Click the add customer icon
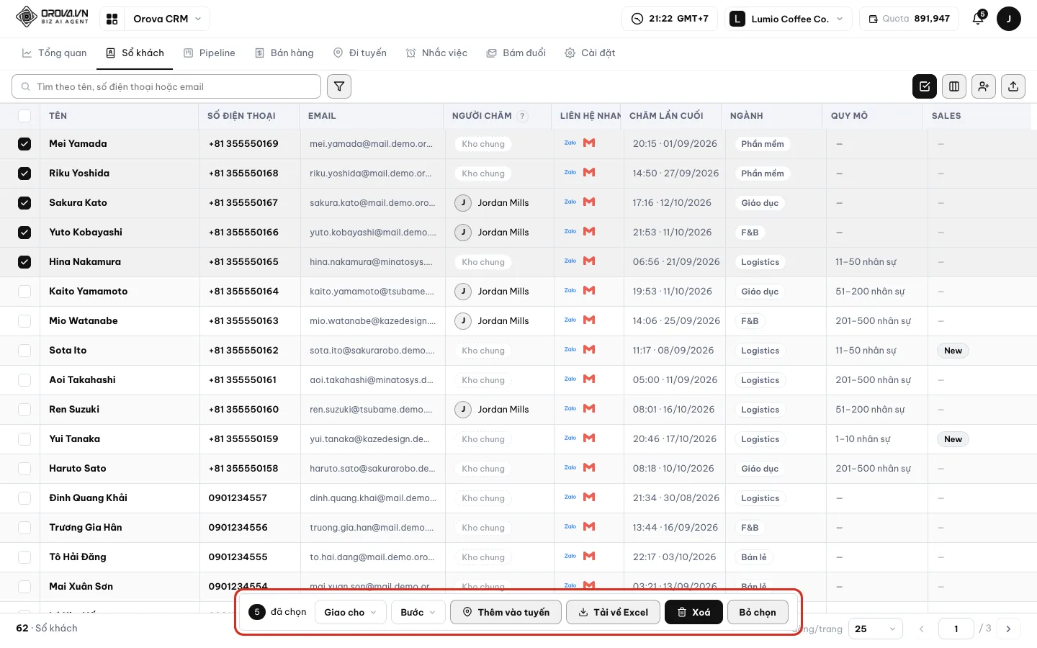The height and width of the screenshot is (648, 1037). point(984,86)
